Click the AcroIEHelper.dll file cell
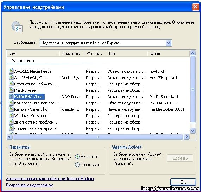201x192 pixels. click(x=163, y=78)
